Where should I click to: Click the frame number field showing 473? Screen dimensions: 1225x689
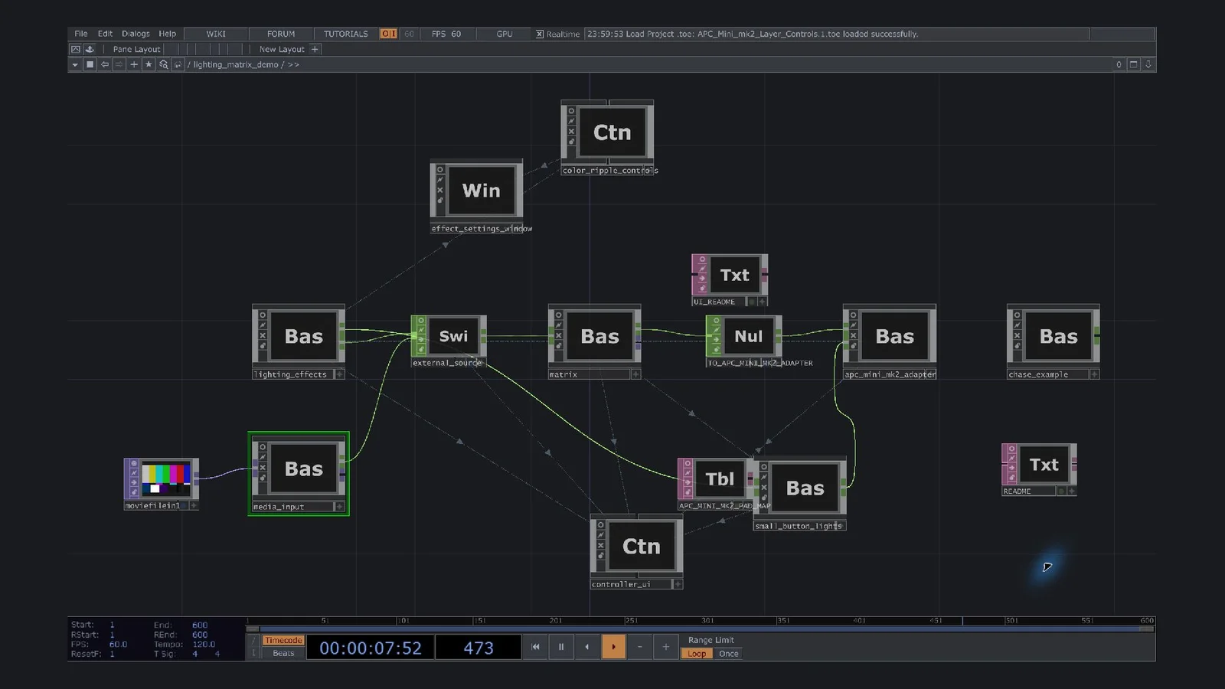(x=479, y=648)
